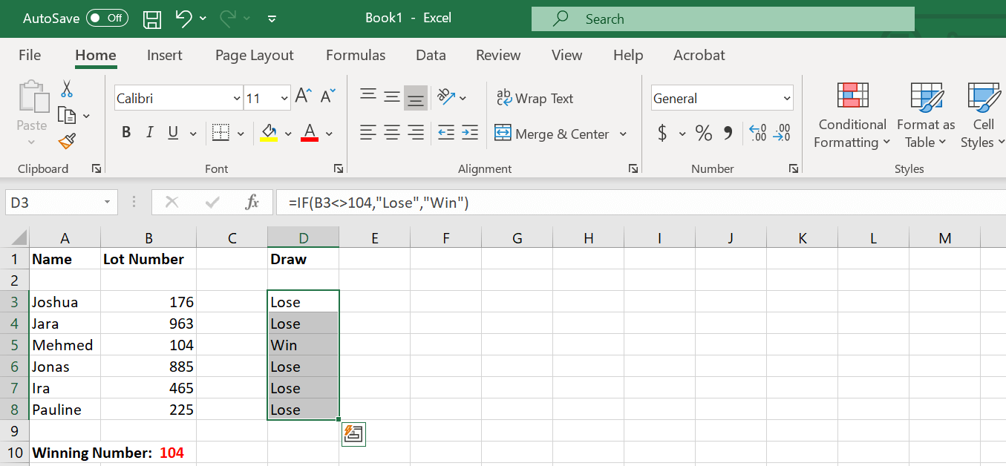1006x466 pixels.
Task: Click the Comma Style icon
Action: pos(726,134)
